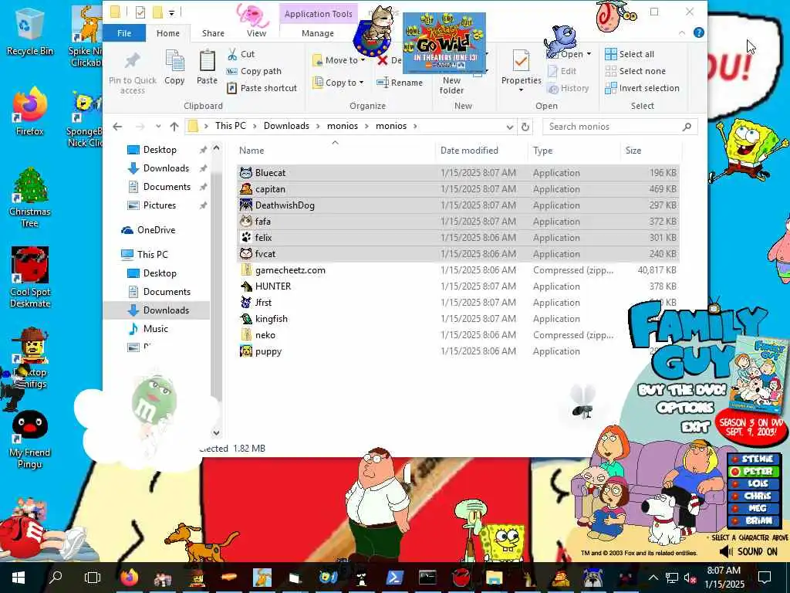Switch to the Home ribbon tab
The width and height of the screenshot is (790, 593).
[x=167, y=33]
